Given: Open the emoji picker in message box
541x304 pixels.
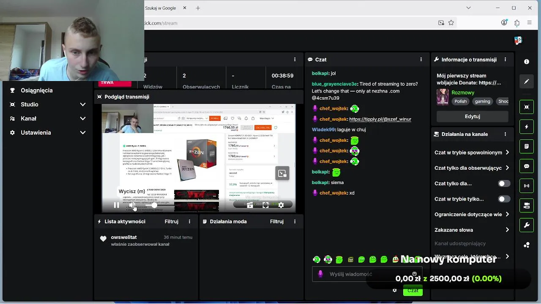Looking at the screenshot, I should 414,274.
